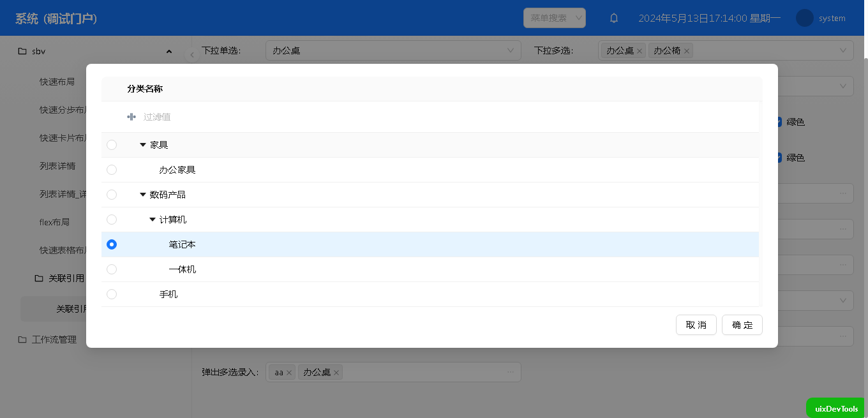Open the 菜单搜索 dropdown

554,18
